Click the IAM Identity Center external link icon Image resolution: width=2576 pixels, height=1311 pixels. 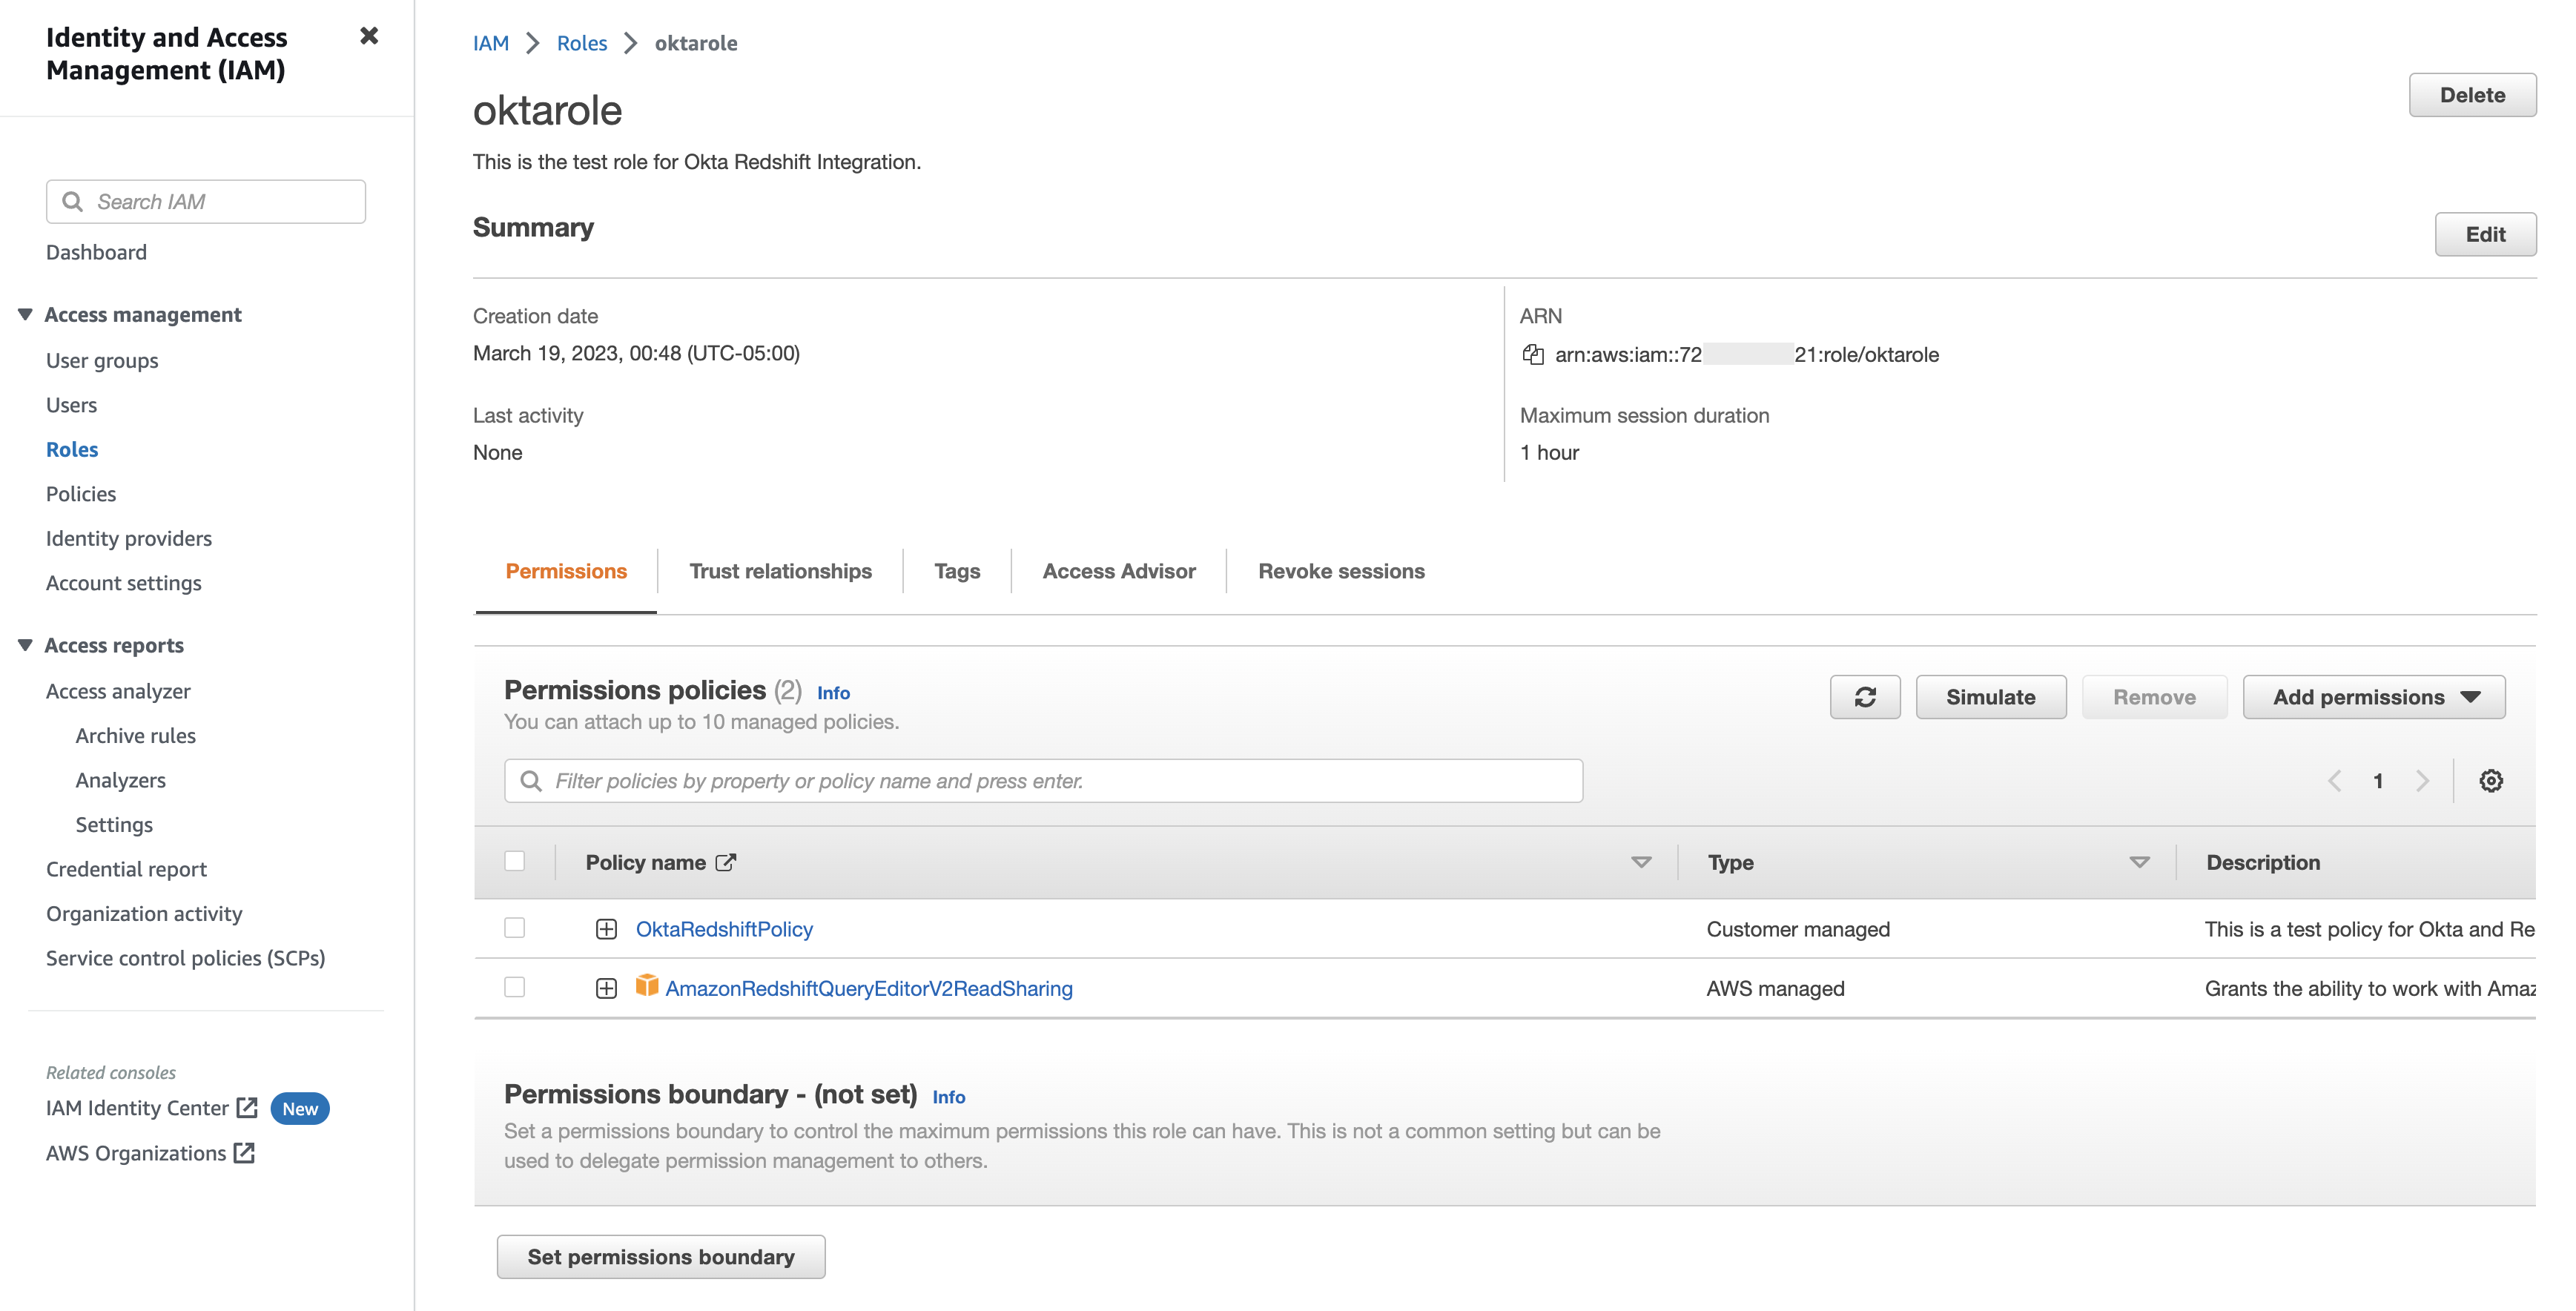pos(247,1108)
